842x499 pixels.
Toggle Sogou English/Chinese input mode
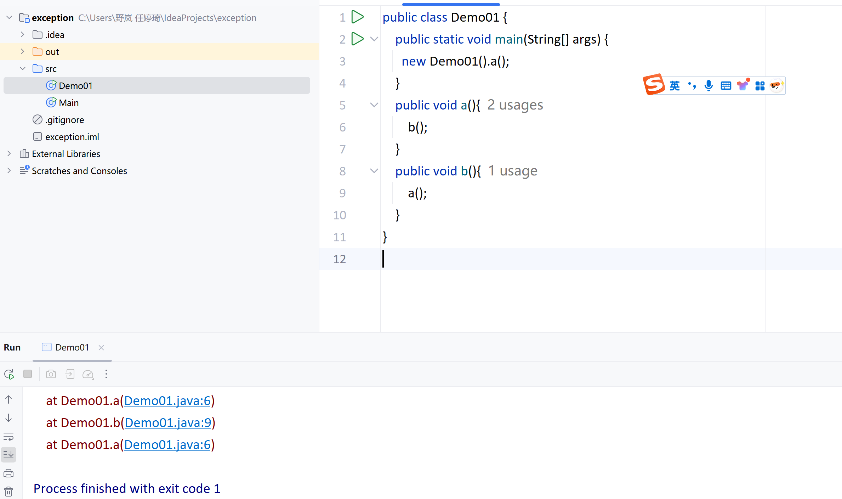tap(675, 85)
